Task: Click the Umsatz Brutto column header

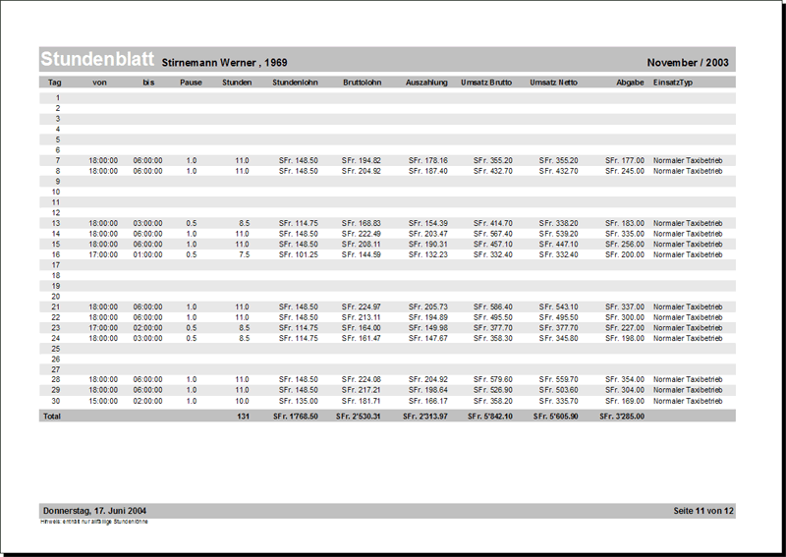Action: click(486, 83)
